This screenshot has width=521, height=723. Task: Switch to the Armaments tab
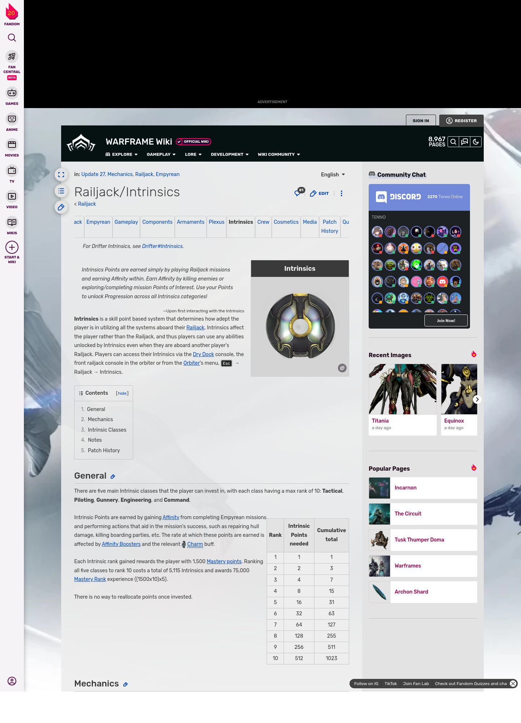(191, 222)
